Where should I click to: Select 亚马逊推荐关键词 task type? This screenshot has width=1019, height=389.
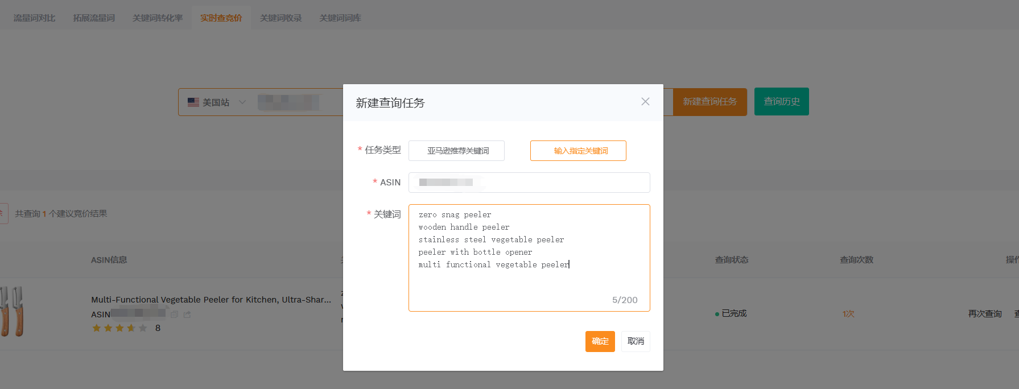(456, 151)
